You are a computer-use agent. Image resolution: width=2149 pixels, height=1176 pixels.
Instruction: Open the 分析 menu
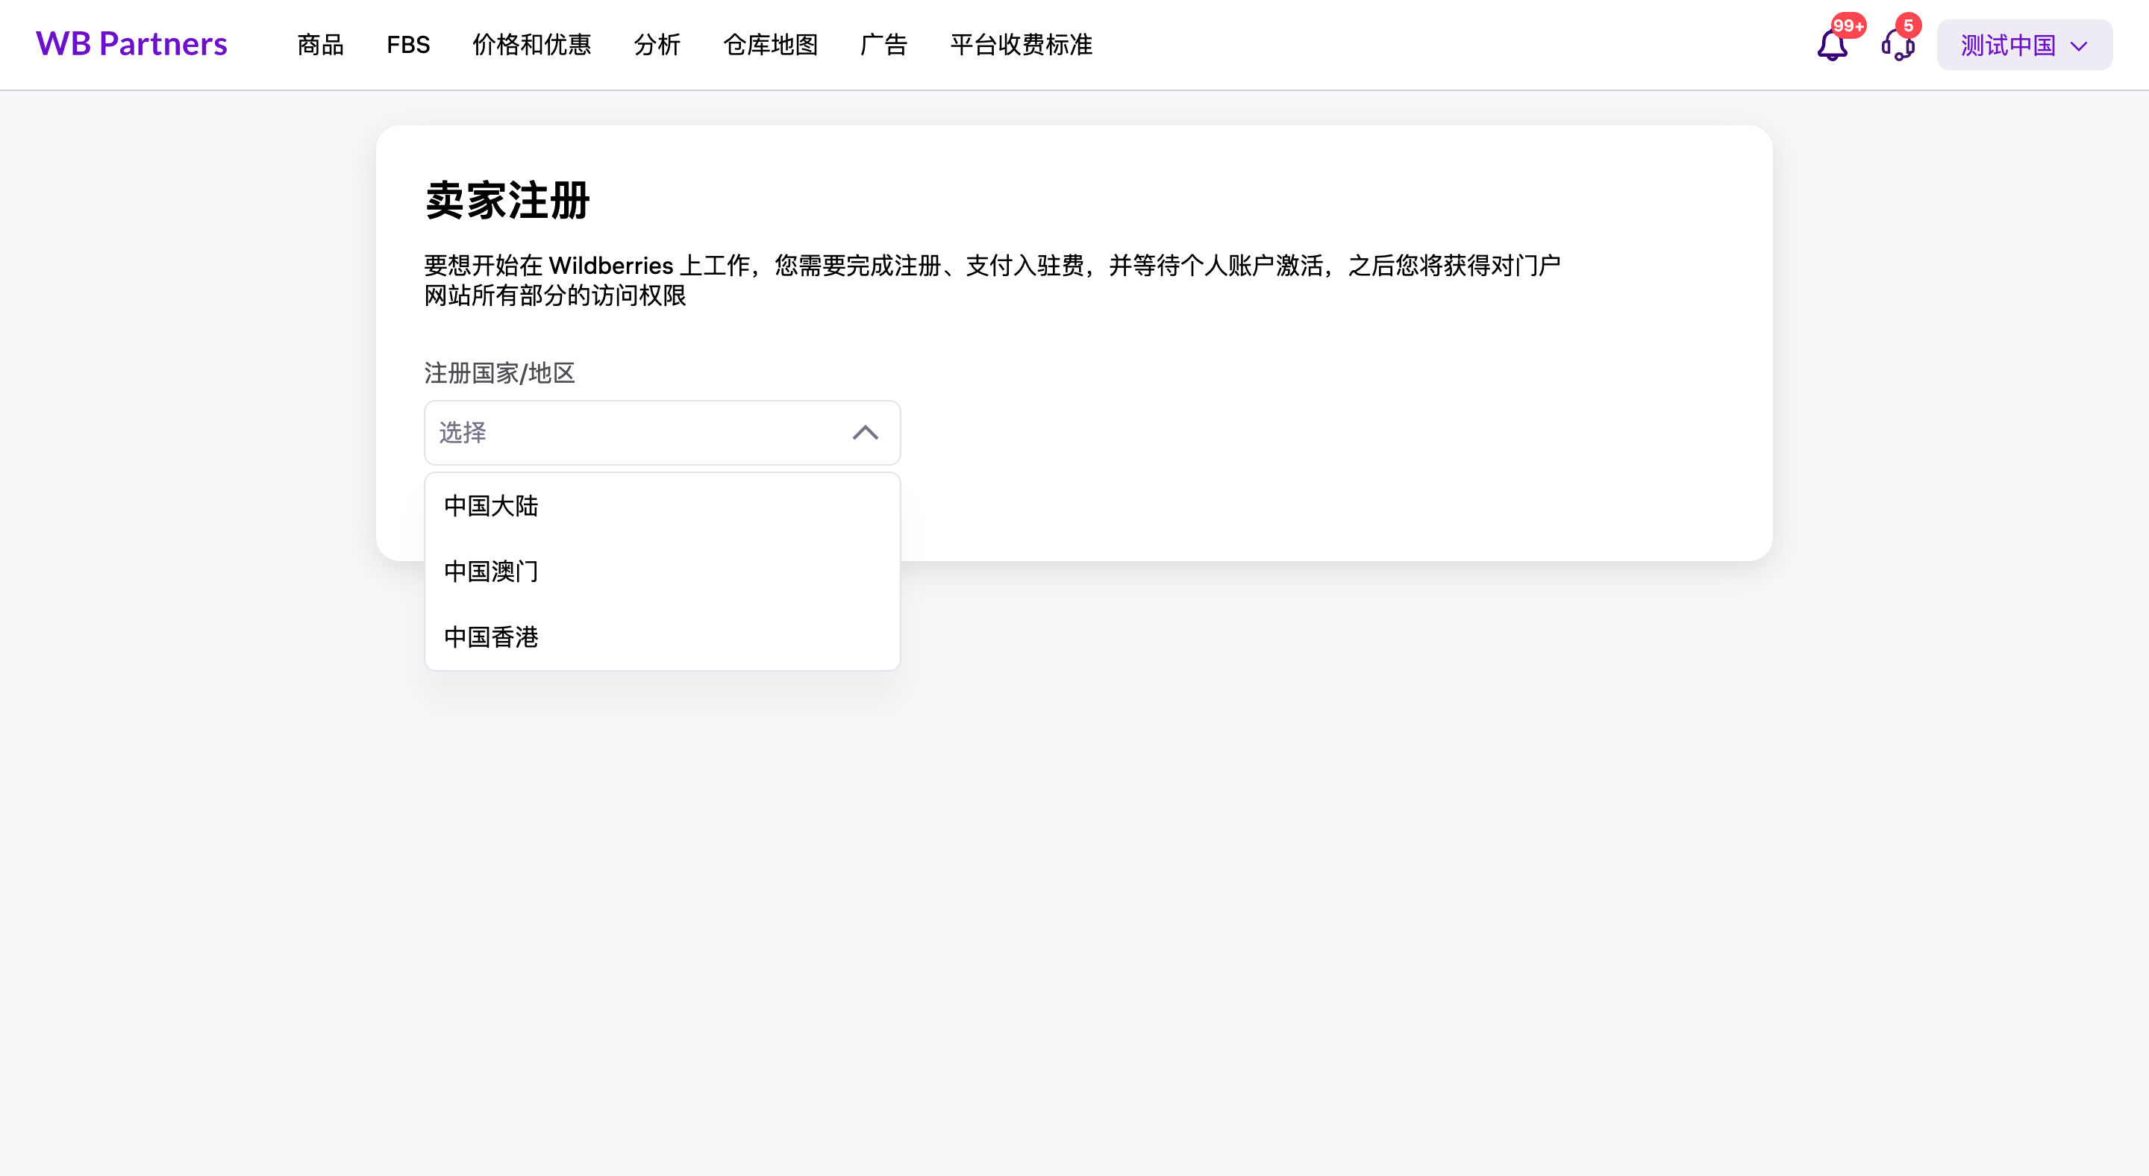[657, 45]
